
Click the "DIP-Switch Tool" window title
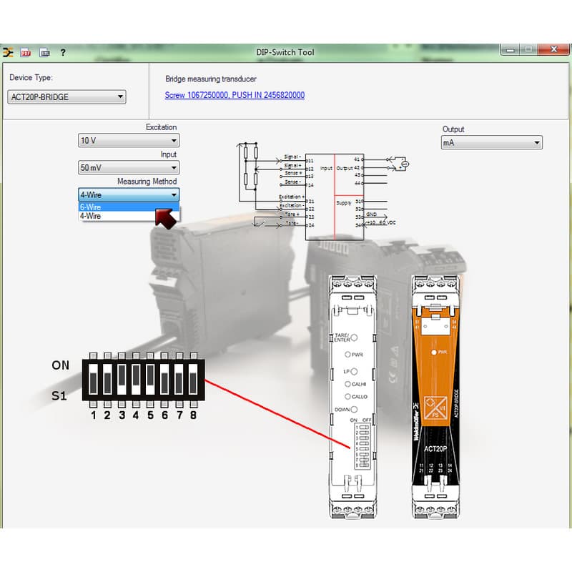(x=285, y=52)
